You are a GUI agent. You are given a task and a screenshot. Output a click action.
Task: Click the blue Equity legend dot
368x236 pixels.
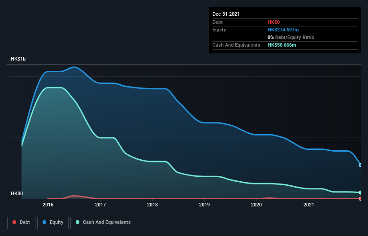point(44,222)
